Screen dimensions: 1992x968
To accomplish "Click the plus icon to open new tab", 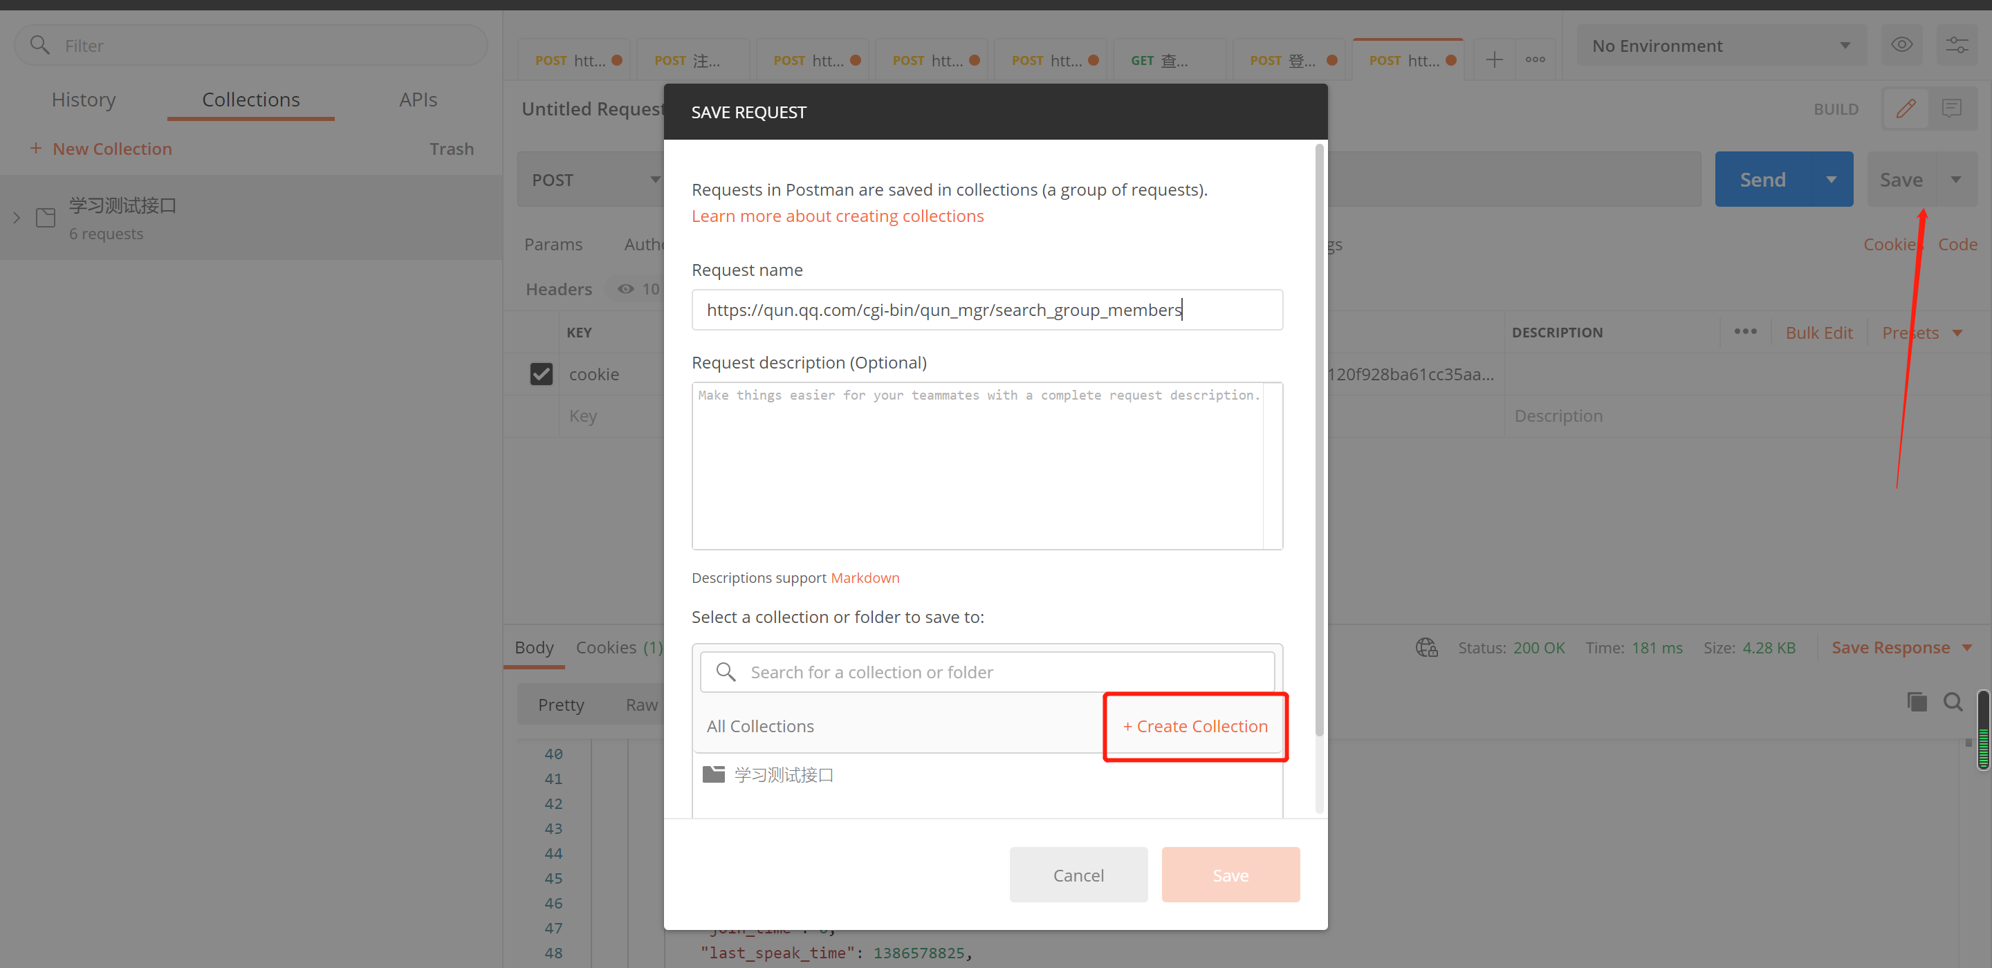I will (1494, 59).
